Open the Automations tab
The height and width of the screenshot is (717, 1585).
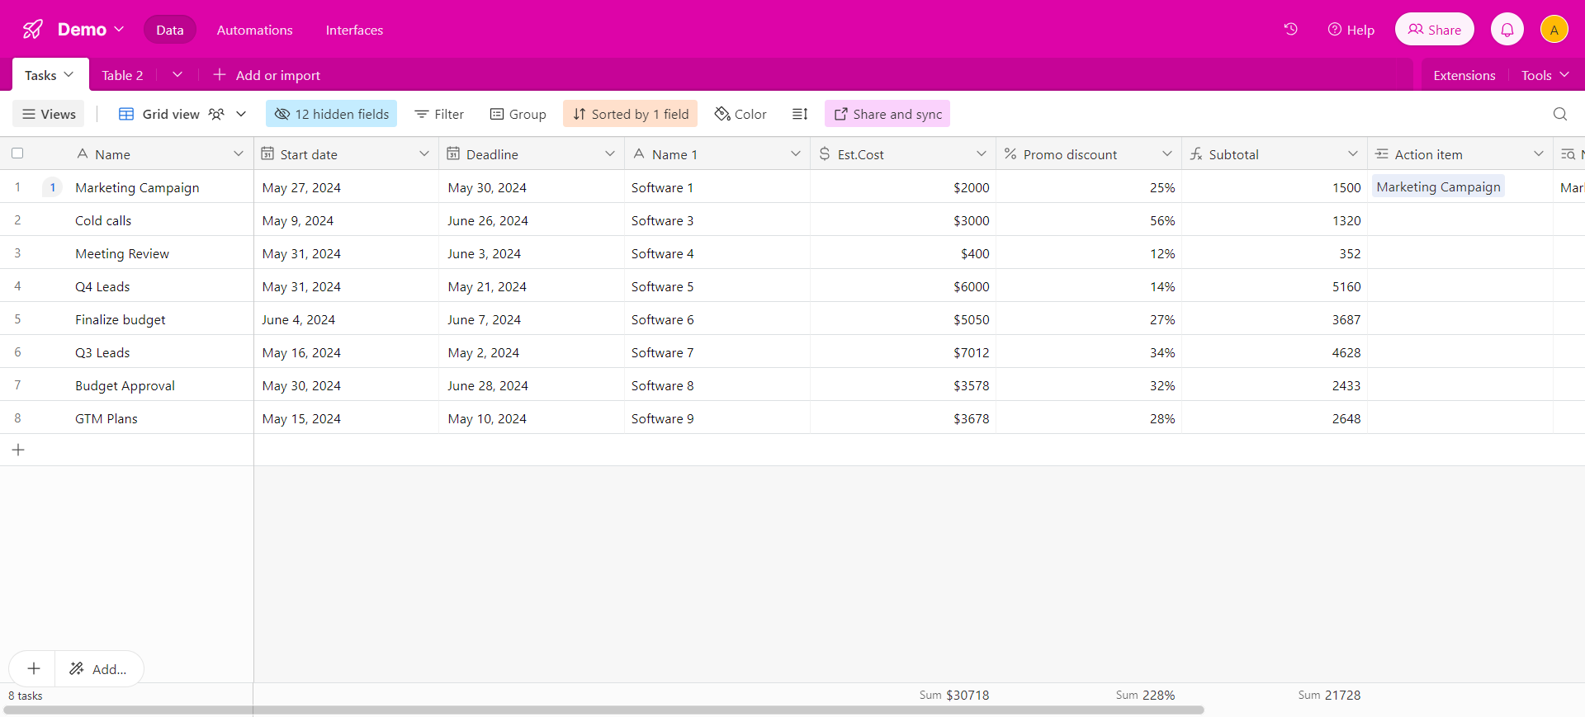point(255,30)
